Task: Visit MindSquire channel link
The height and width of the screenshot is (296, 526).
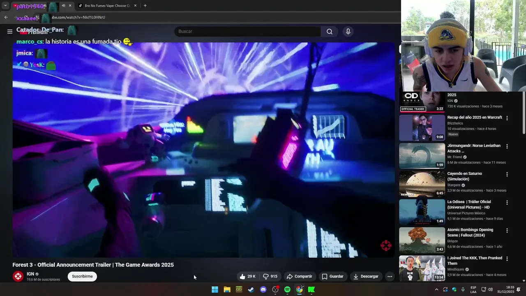Action: pyautogui.click(x=456, y=269)
